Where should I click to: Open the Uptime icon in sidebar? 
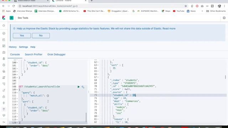[4, 90]
